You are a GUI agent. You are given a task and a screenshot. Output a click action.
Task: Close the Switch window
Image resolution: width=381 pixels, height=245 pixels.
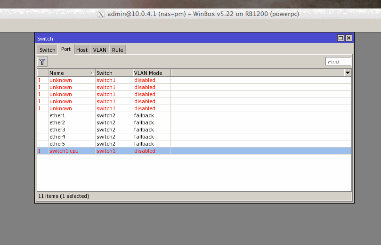point(349,38)
